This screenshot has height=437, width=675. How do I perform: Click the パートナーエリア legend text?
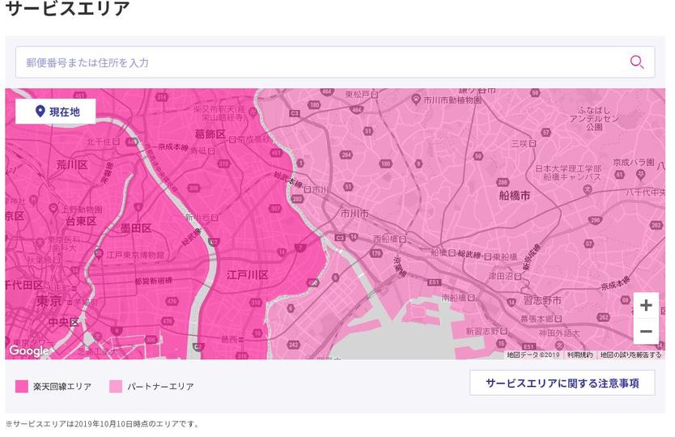pyautogui.click(x=160, y=386)
